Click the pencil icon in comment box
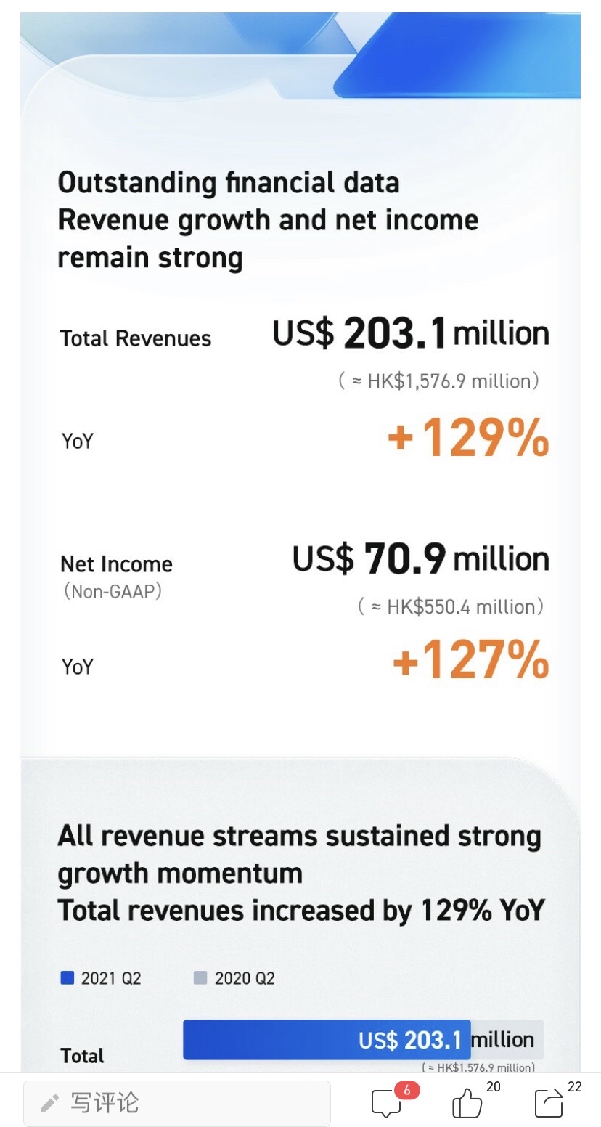 49,1104
